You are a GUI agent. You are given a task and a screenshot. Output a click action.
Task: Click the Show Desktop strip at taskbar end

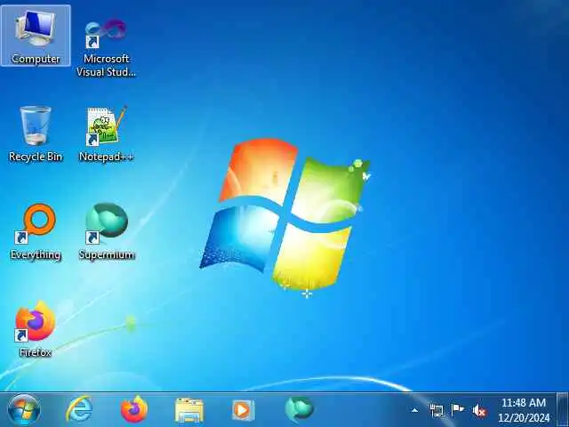click(563, 409)
